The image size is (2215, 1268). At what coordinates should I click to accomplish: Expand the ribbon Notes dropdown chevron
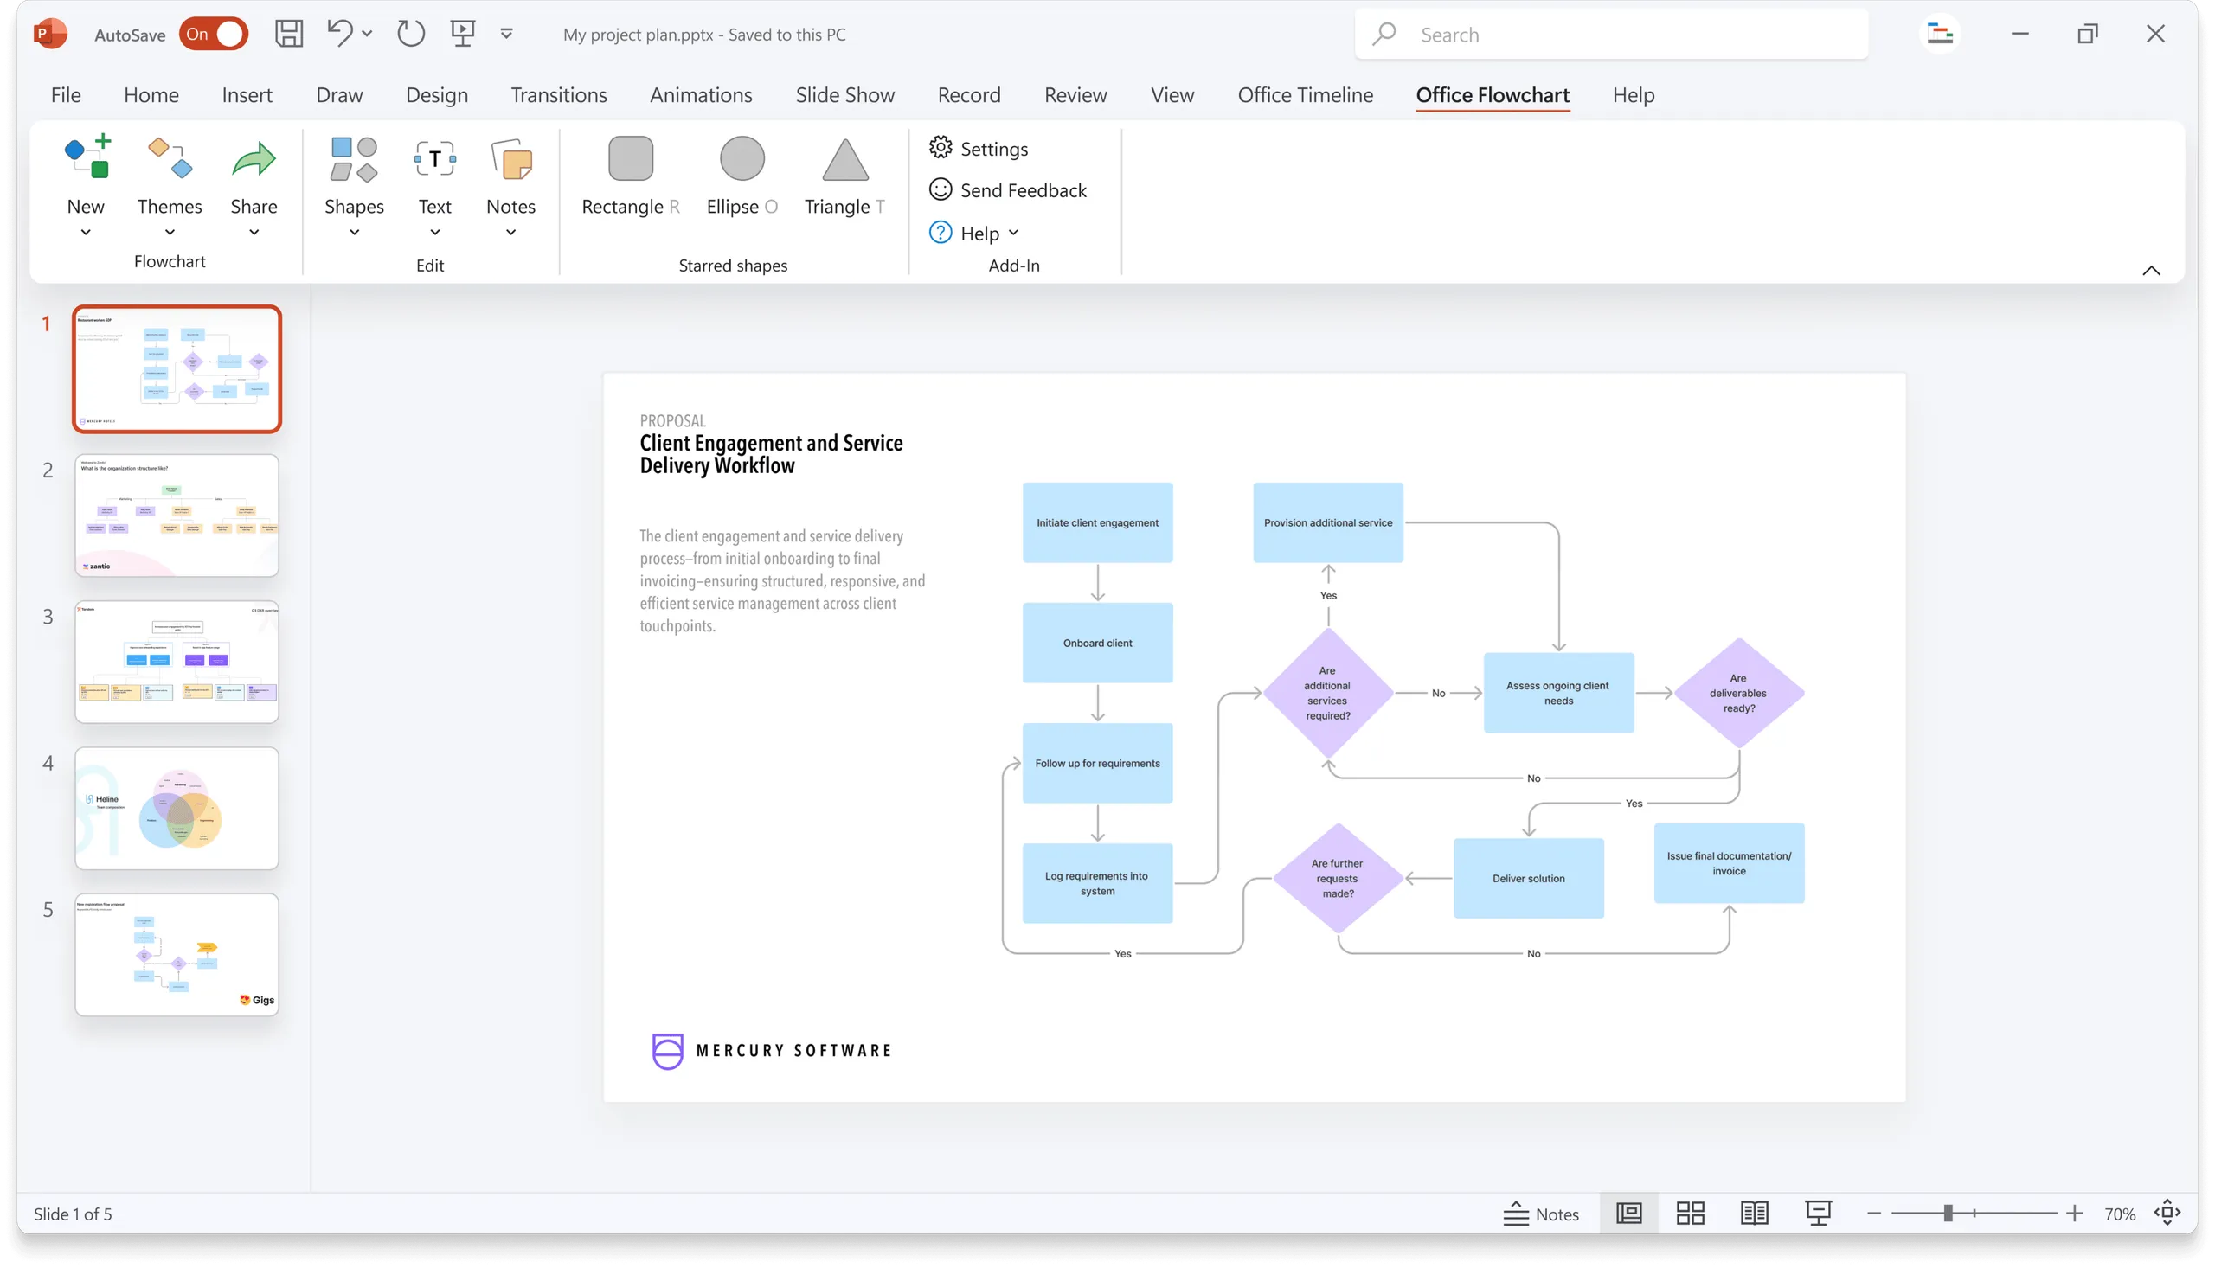pos(511,232)
